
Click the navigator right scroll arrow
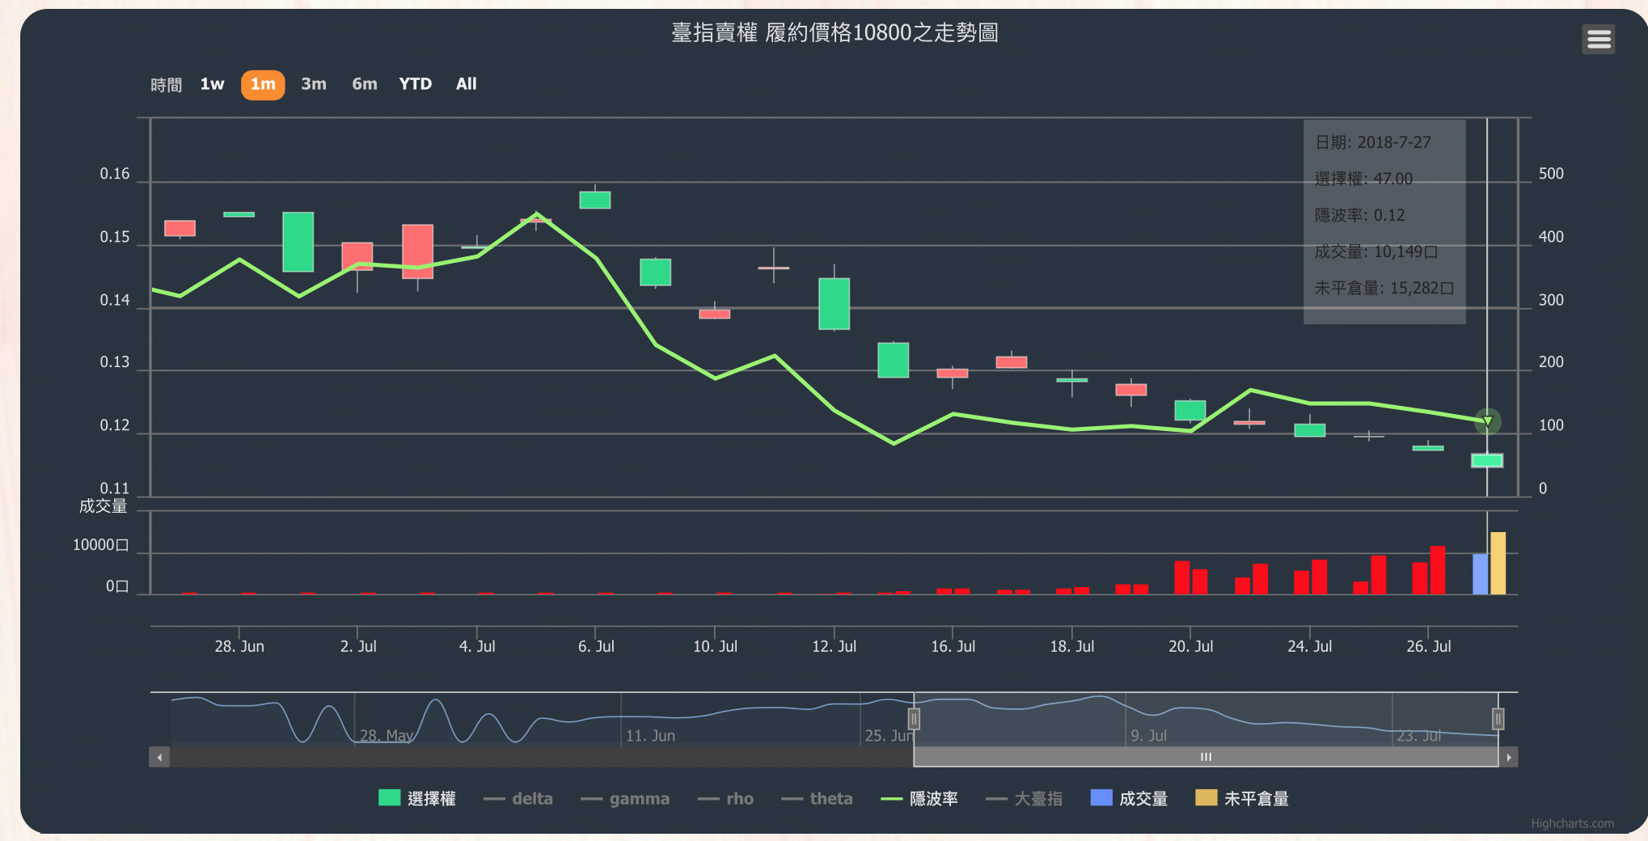tap(1508, 757)
